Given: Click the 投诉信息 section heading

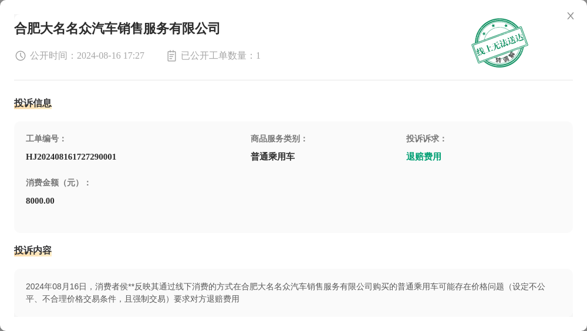Looking at the screenshot, I should 33,103.
